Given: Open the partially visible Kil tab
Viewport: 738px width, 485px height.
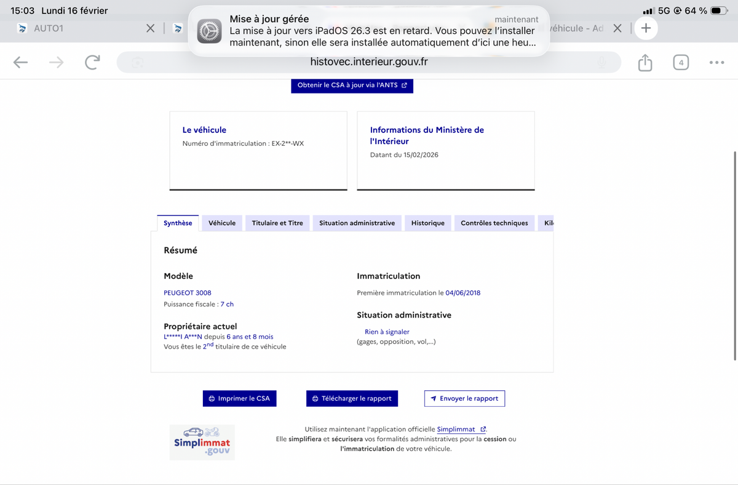Looking at the screenshot, I should point(546,223).
